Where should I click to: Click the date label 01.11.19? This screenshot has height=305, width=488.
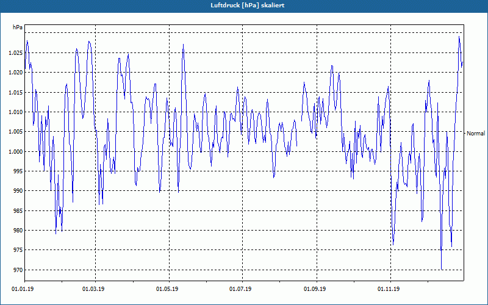pyautogui.click(x=389, y=289)
